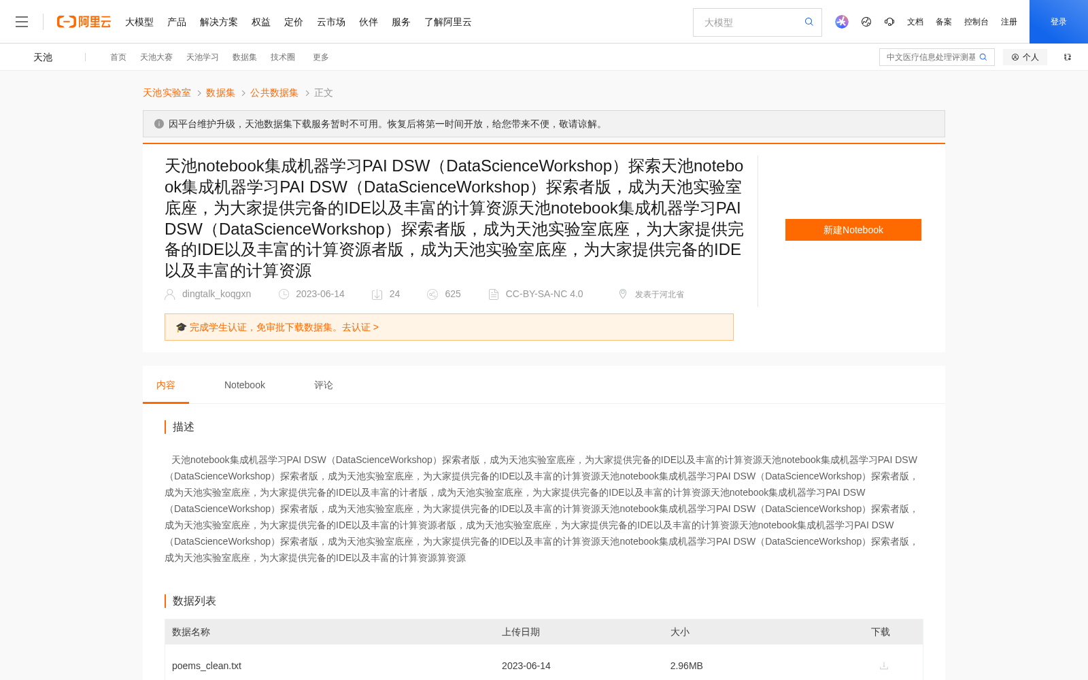This screenshot has height=680, width=1088.
Task: Open 天池大赛 nav link
Action: tap(156, 57)
